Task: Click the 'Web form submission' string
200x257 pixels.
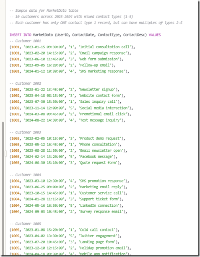Action: point(99,59)
